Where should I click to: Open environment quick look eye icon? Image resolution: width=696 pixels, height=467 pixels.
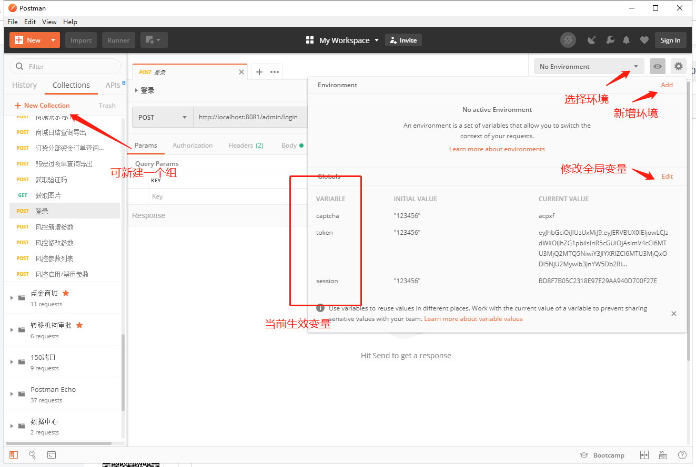click(657, 66)
